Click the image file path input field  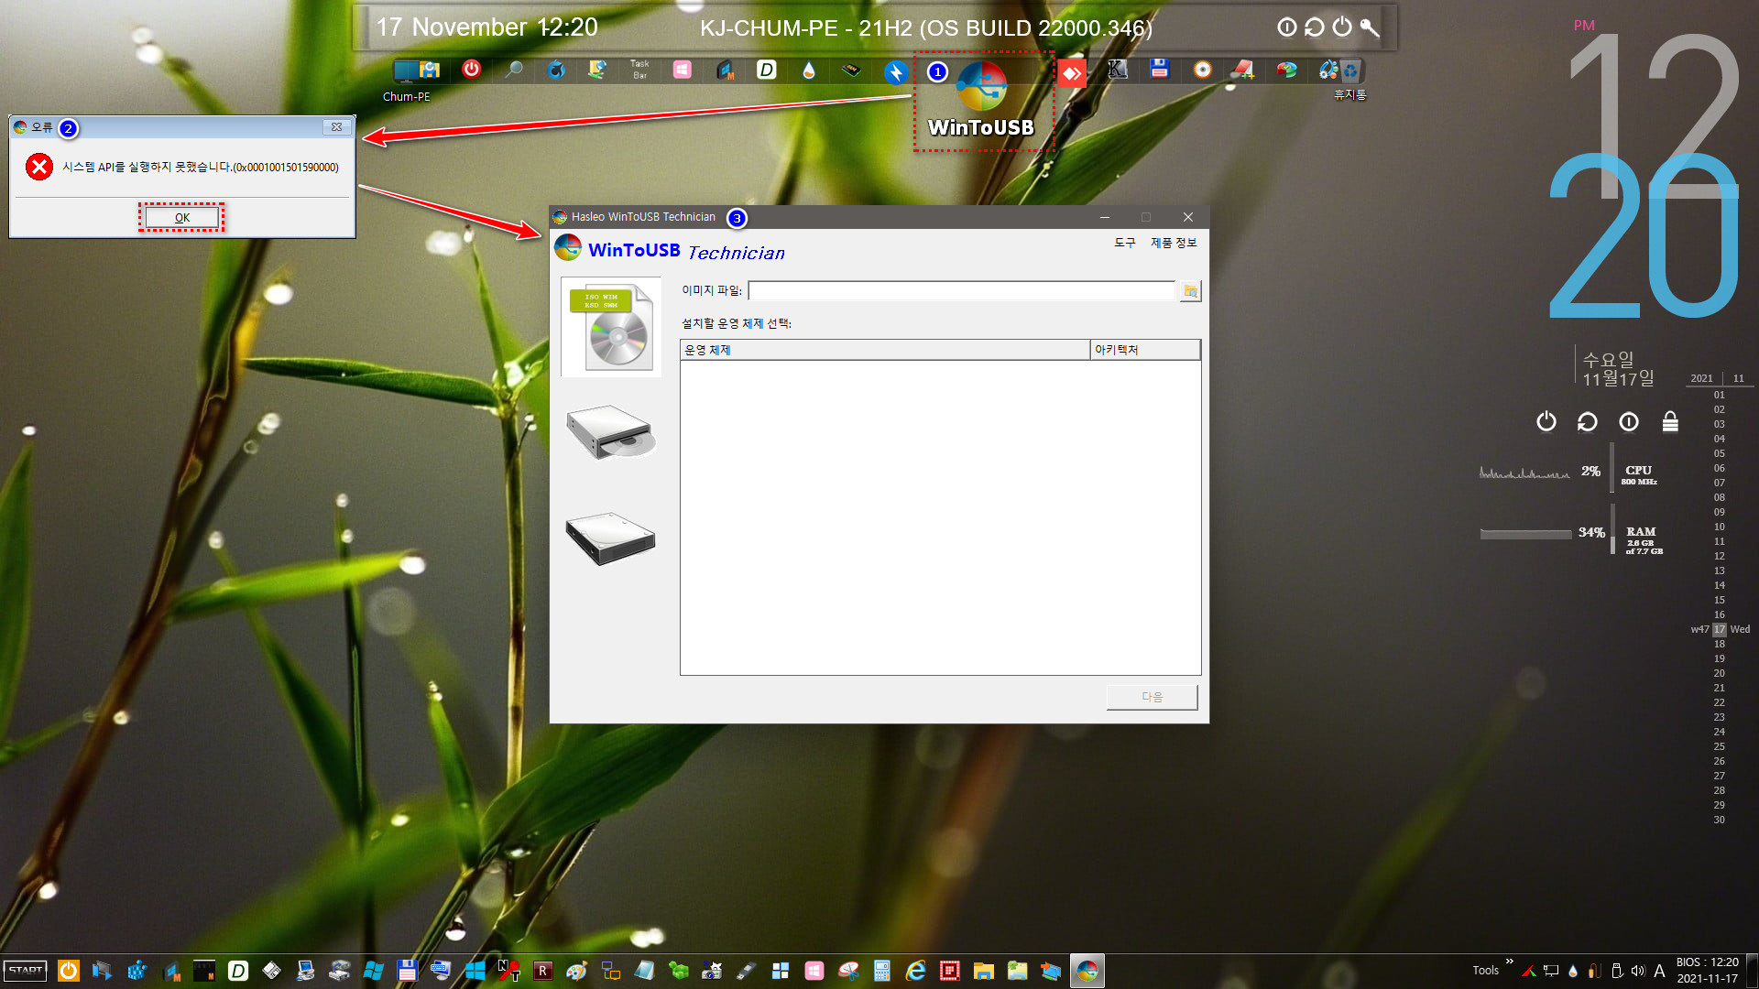click(x=961, y=291)
